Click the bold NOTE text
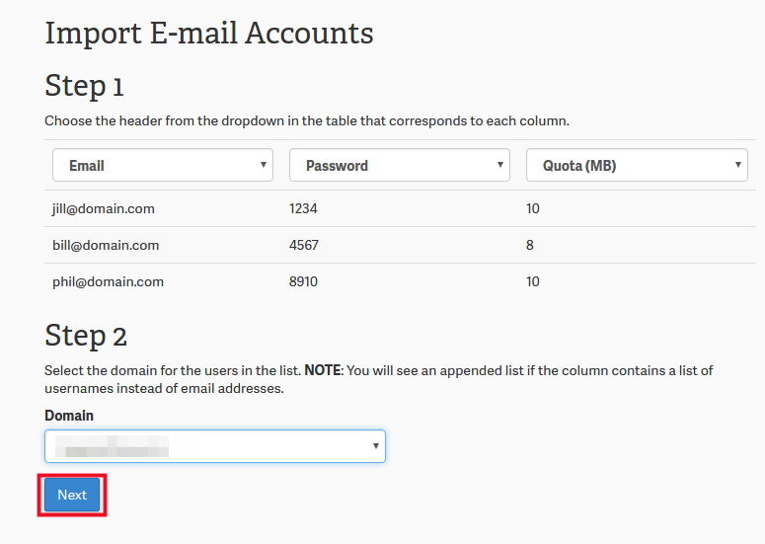This screenshot has height=544, width=765. click(x=323, y=371)
